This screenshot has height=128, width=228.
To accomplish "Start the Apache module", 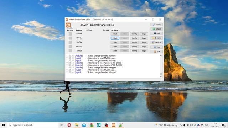I will (115, 34).
